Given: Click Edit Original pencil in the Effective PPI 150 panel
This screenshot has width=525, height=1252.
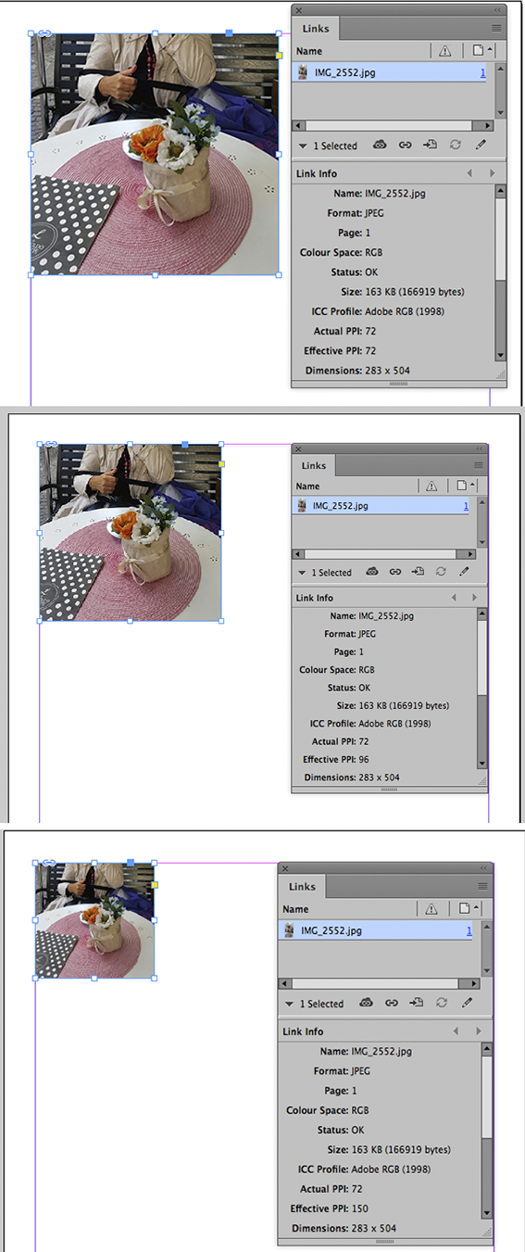Looking at the screenshot, I should pyautogui.click(x=468, y=1003).
